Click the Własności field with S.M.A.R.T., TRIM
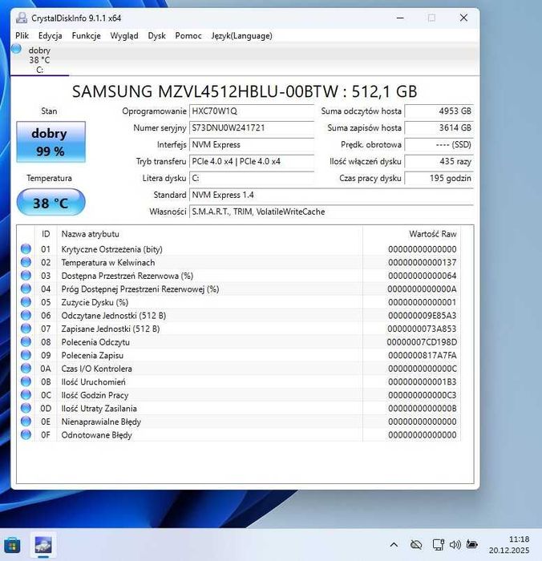 (331, 212)
